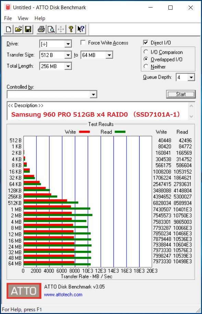Open Print Preview toolbar icon
202x314 pixels.
point(51,30)
